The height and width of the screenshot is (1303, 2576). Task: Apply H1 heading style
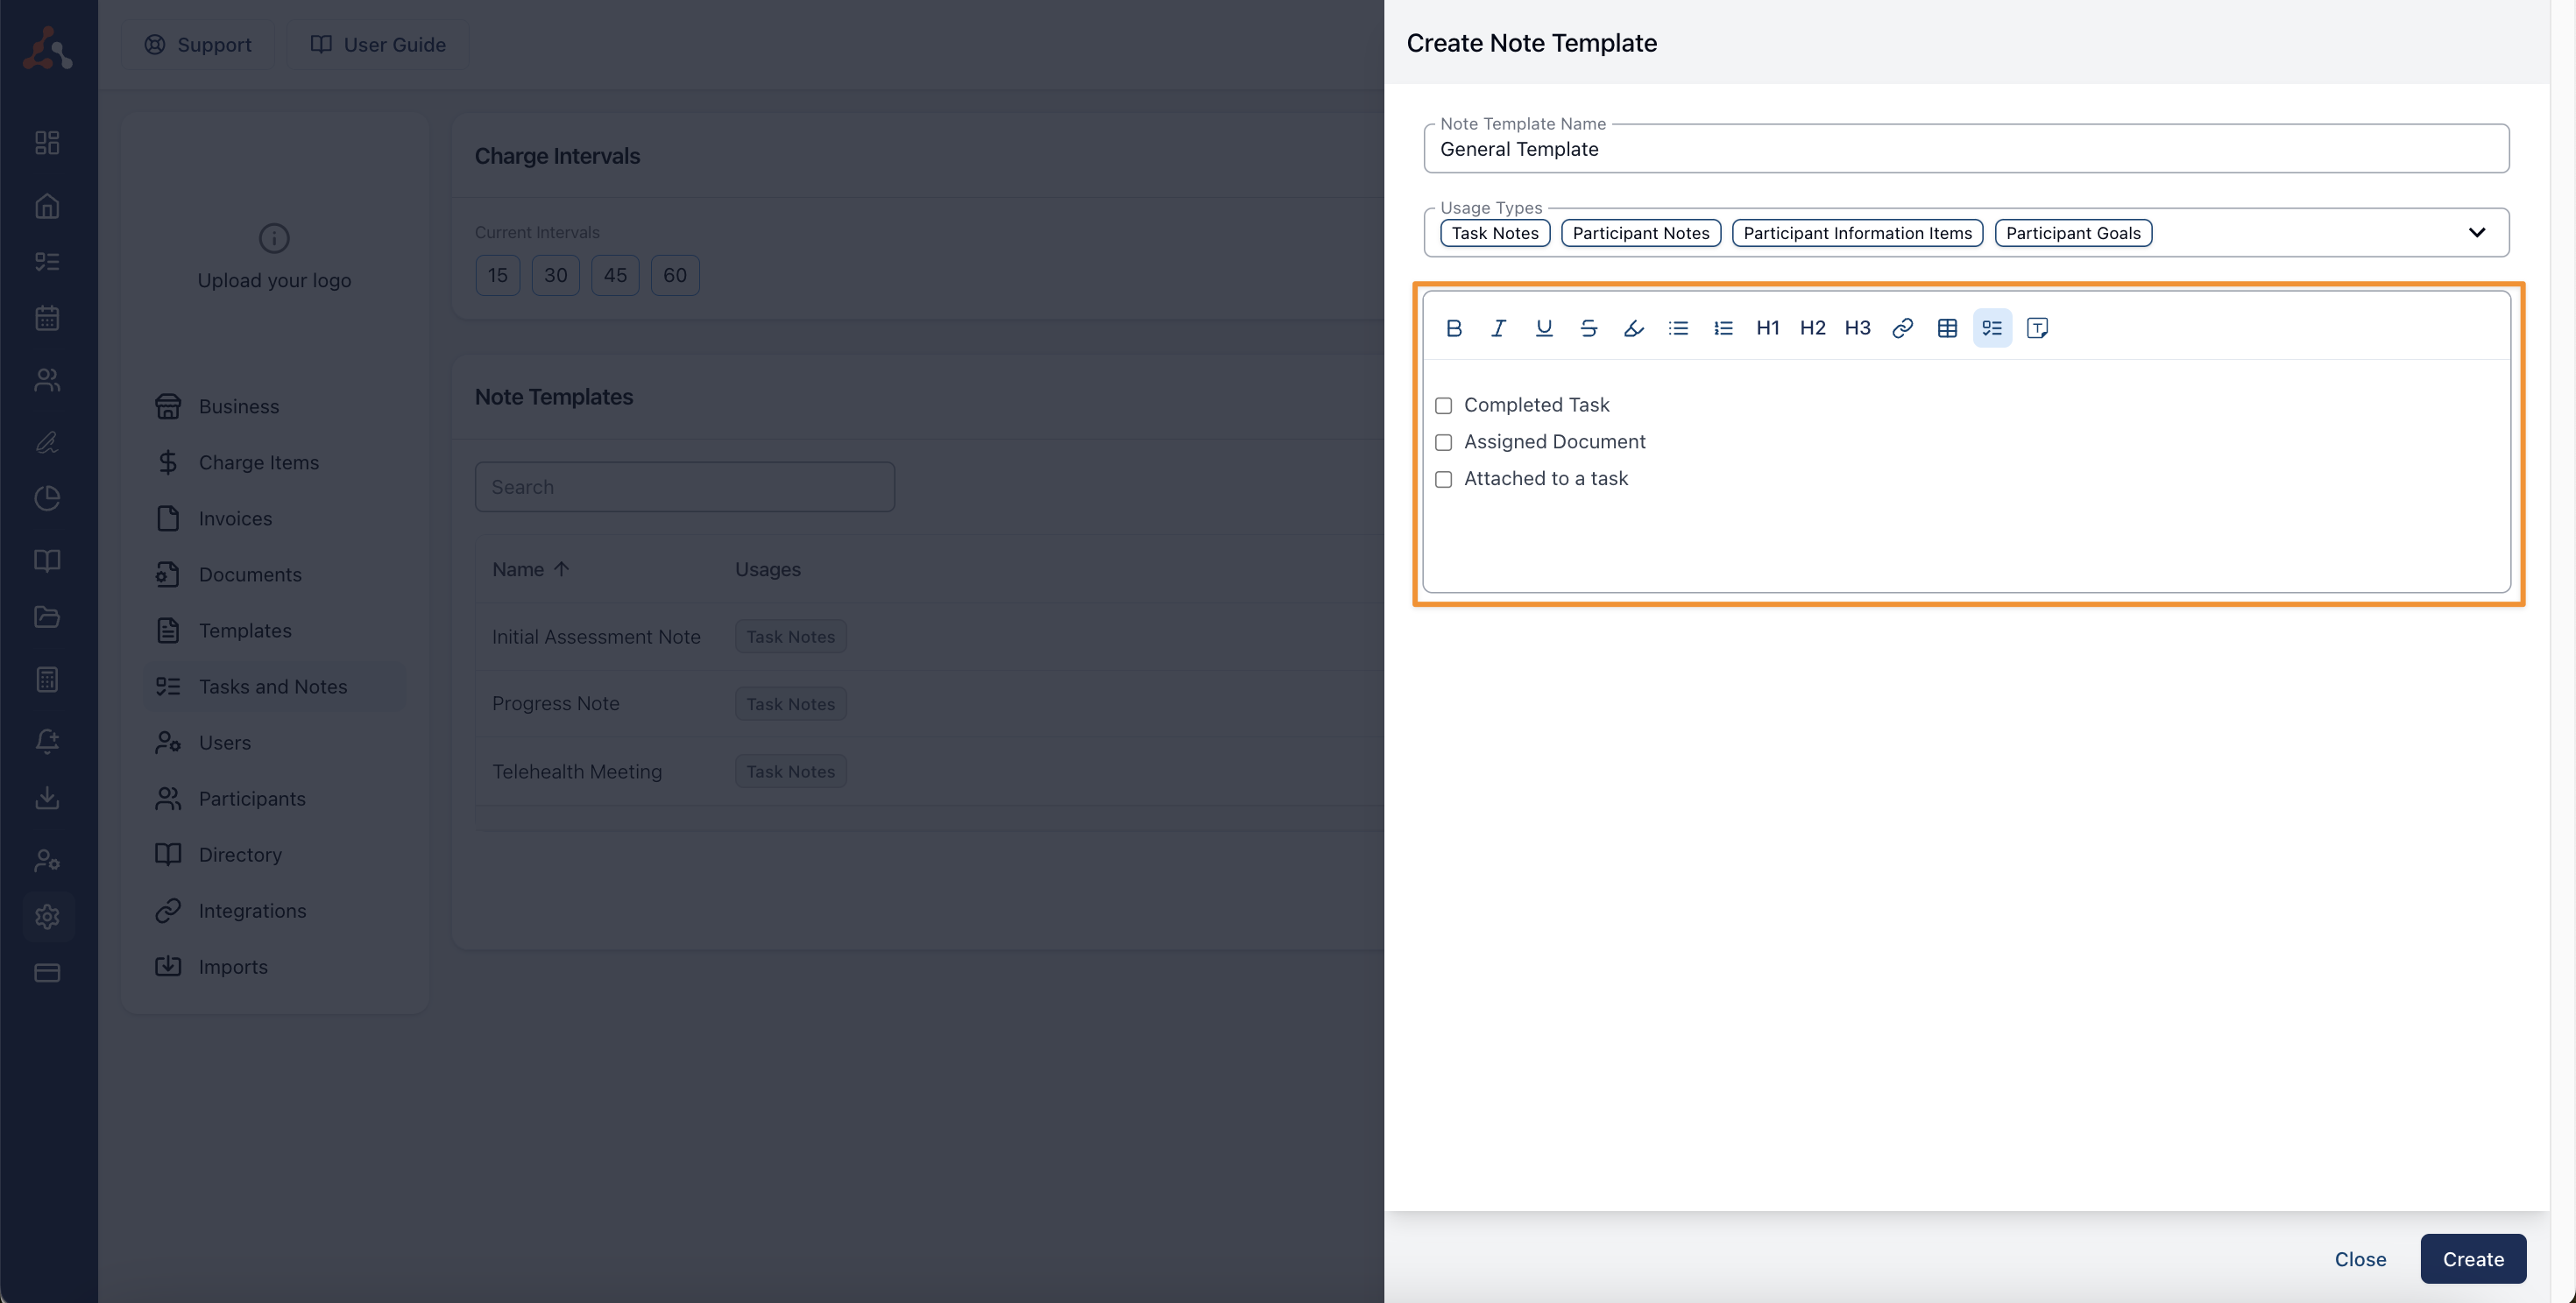click(x=1768, y=328)
